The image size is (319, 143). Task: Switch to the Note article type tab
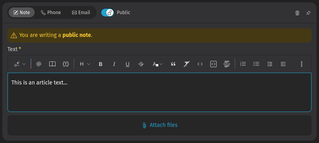coord(22,12)
